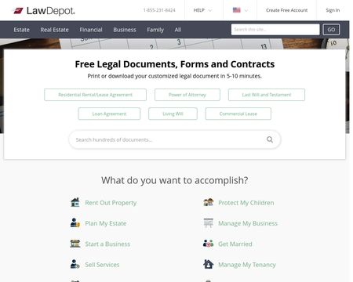The height and width of the screenshot is (282, 353).
Task: Click the house icon beside Manage My Tenancy
Action: click(209, 264)
